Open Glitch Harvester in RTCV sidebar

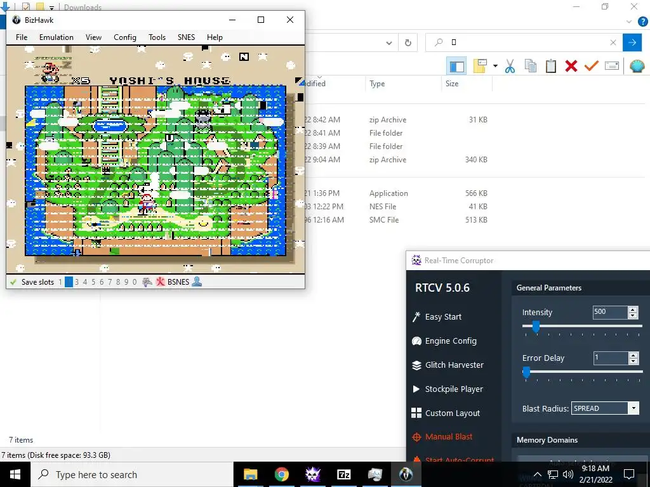448,365
